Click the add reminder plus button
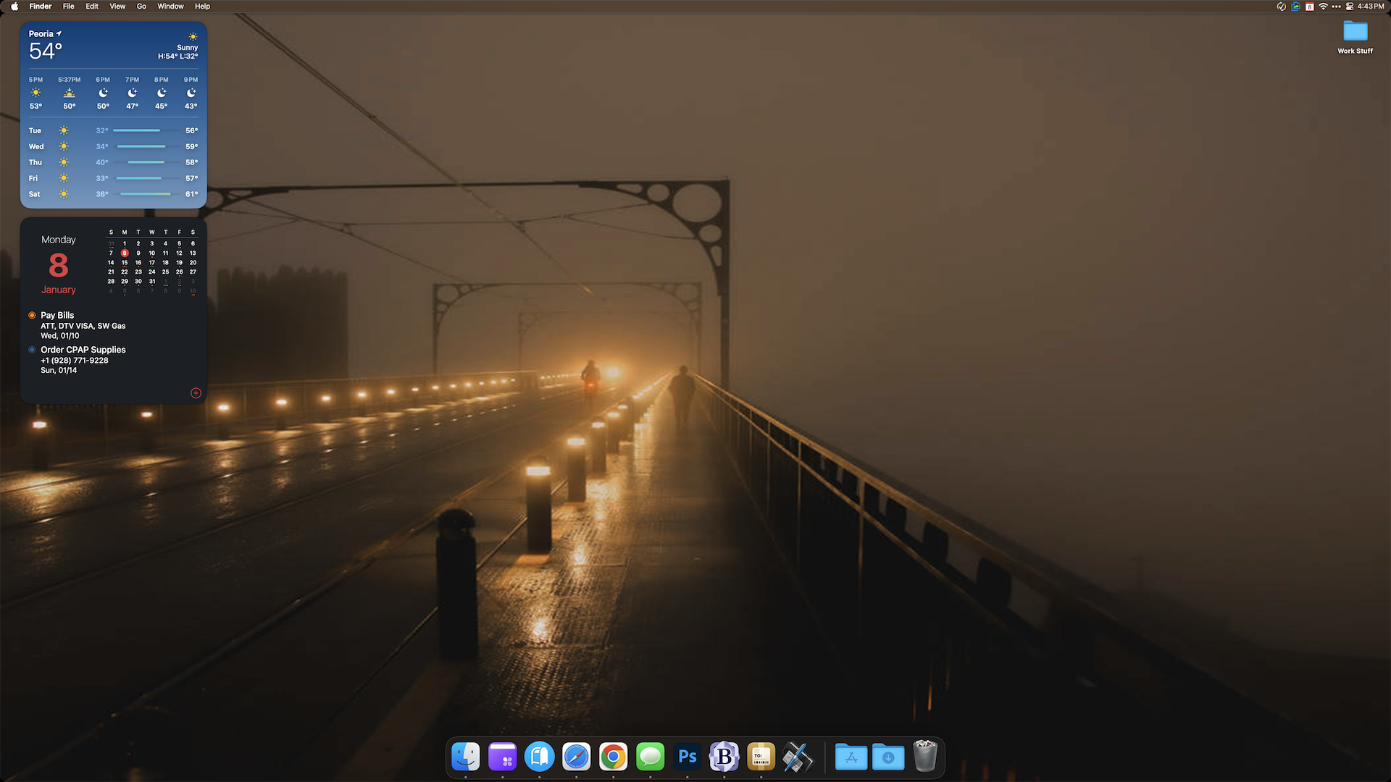 tap(196, 393)
